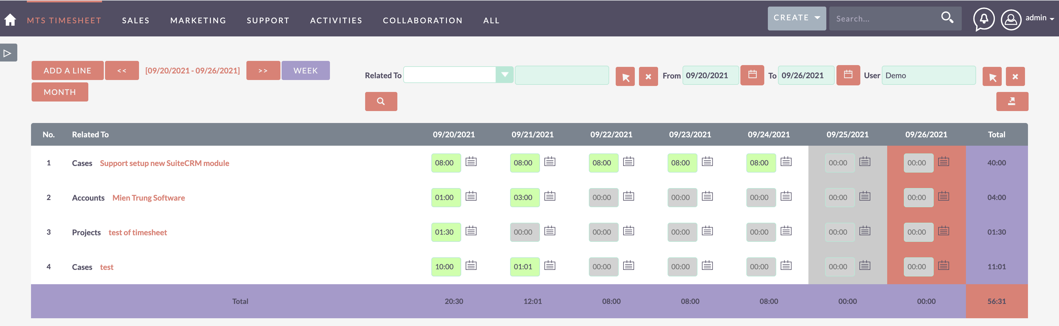Click the clear X button next to Related To filter

click(648, 75)
